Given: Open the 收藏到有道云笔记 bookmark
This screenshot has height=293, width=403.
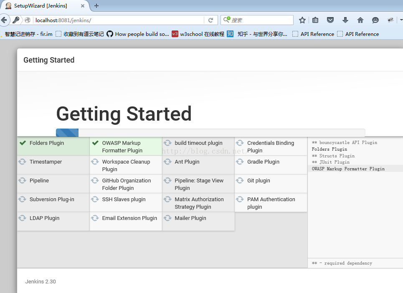Looking at the screenshot, I should tap(80, 34).
